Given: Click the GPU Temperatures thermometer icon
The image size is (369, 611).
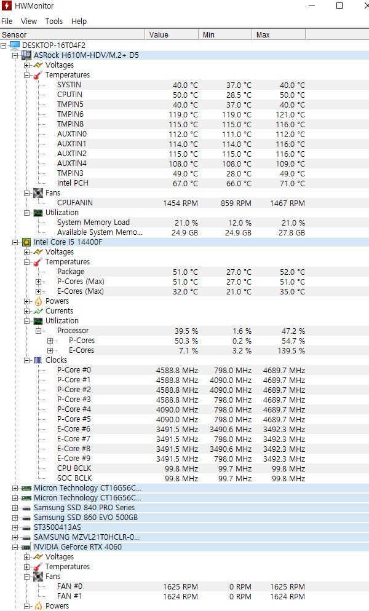Looking at the screenshot, I should point(38,567).
